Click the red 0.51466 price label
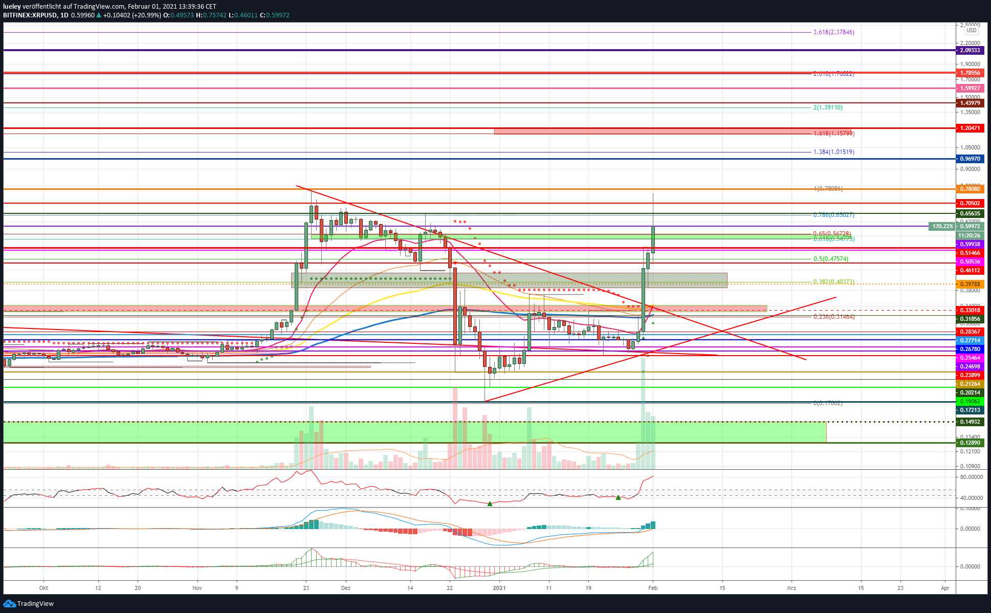Screen dimensions: 991x613 970,253
